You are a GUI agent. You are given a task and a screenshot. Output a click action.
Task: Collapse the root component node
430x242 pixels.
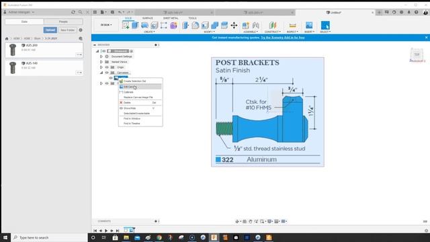click(x=97, y=51)
